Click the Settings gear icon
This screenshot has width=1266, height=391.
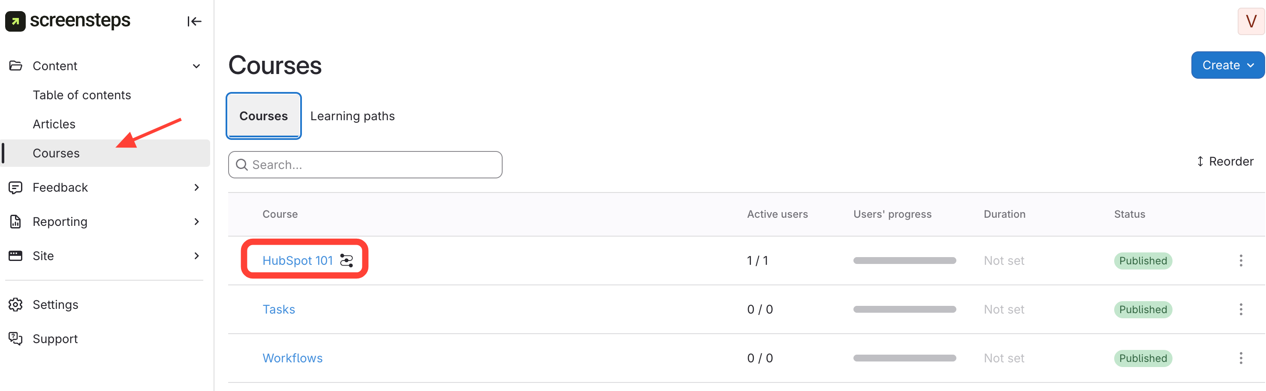pos(16,304)
